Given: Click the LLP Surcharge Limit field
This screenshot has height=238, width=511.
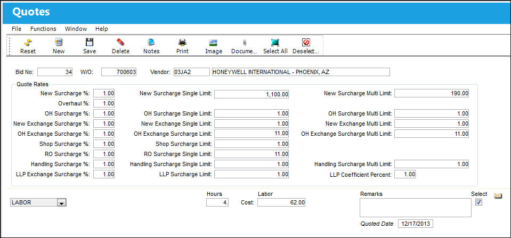Looking at the screenshot, I should [x=252, y=174].
